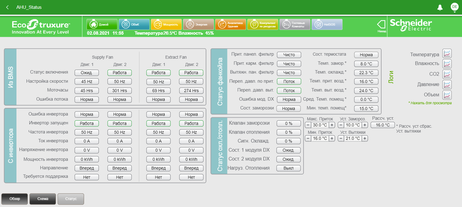Click Сигн. Охлажд. 0 % value
462x207 pixels.
tap(289, 141)
